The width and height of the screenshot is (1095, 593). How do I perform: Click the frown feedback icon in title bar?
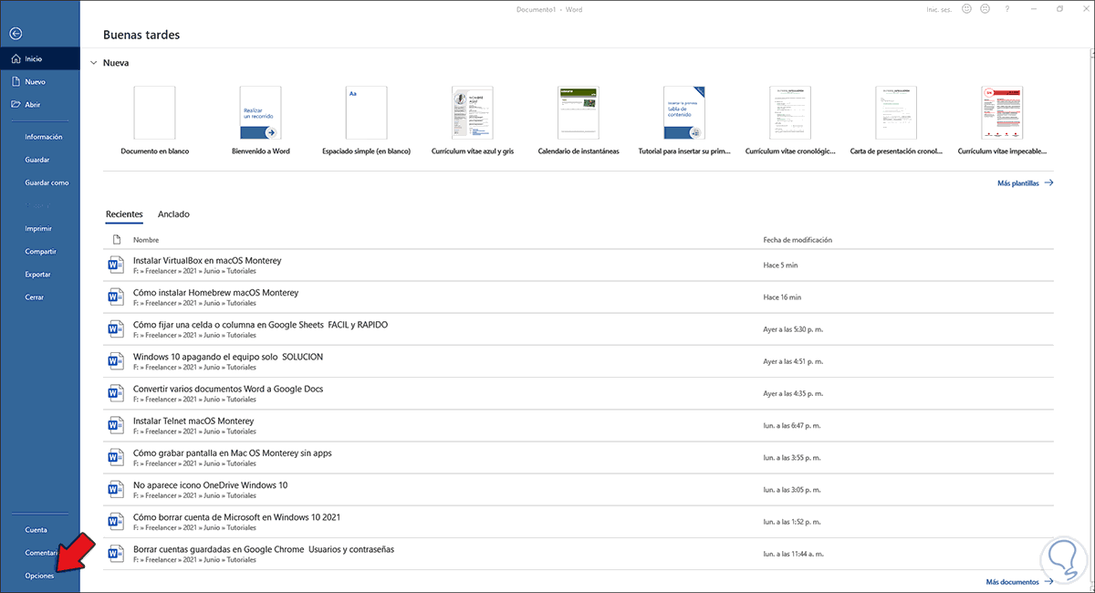[984, 9]
